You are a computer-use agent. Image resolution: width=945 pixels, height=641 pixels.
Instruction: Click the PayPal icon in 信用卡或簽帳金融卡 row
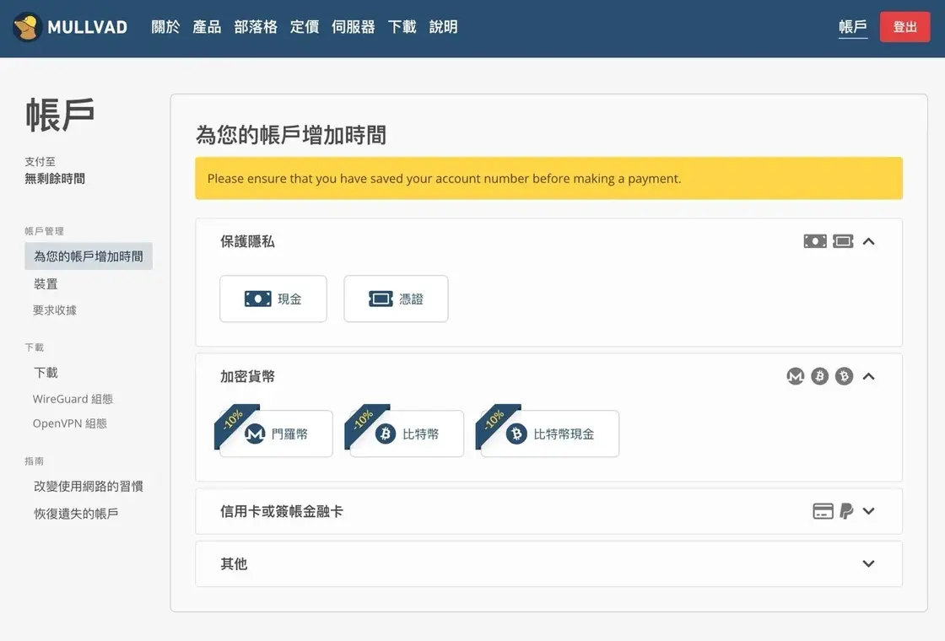[x=847, y=511]
